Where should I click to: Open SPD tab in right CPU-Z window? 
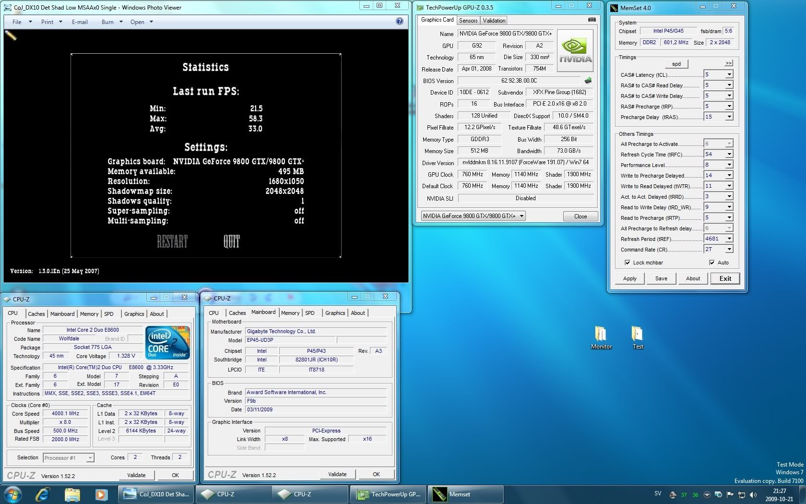click(x=310, y=313)
